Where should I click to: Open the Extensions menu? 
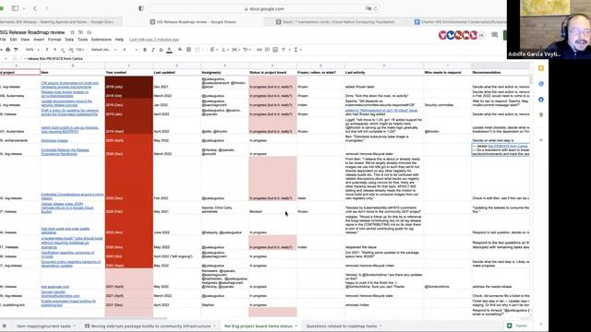[x=102, y=40]
